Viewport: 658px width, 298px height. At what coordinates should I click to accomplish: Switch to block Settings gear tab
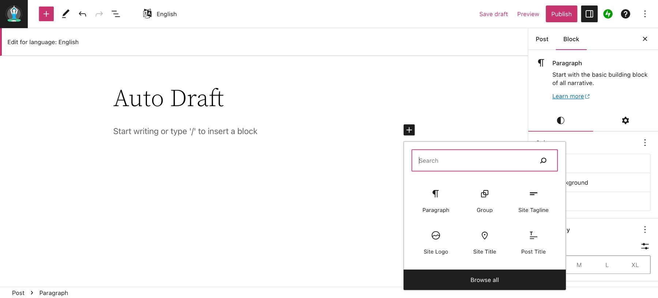(x=625, y=120)
